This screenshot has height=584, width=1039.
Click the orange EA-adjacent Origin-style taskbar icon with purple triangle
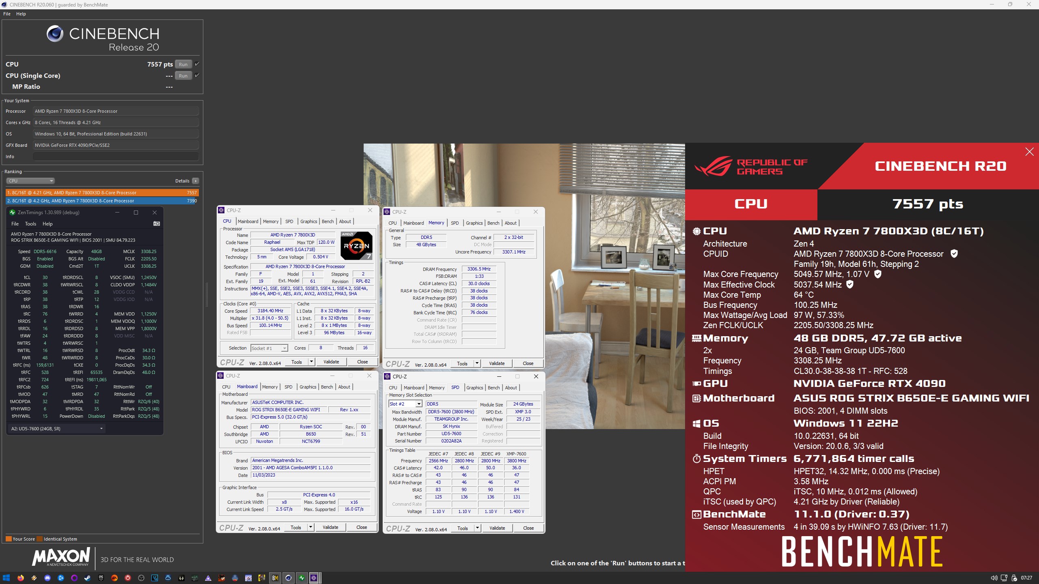(x=208, y=578)
